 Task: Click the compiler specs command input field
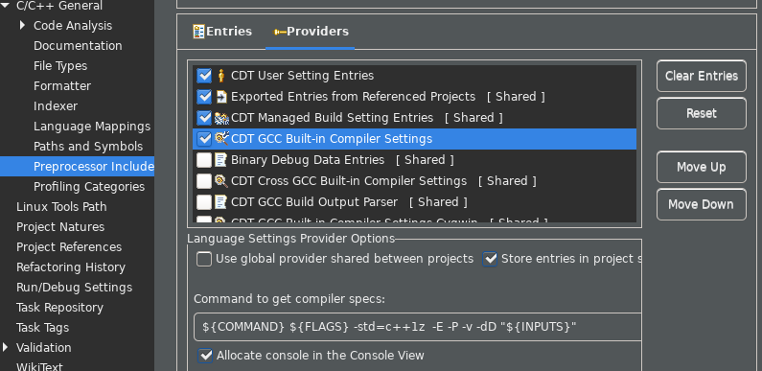[x=418, y=327]
